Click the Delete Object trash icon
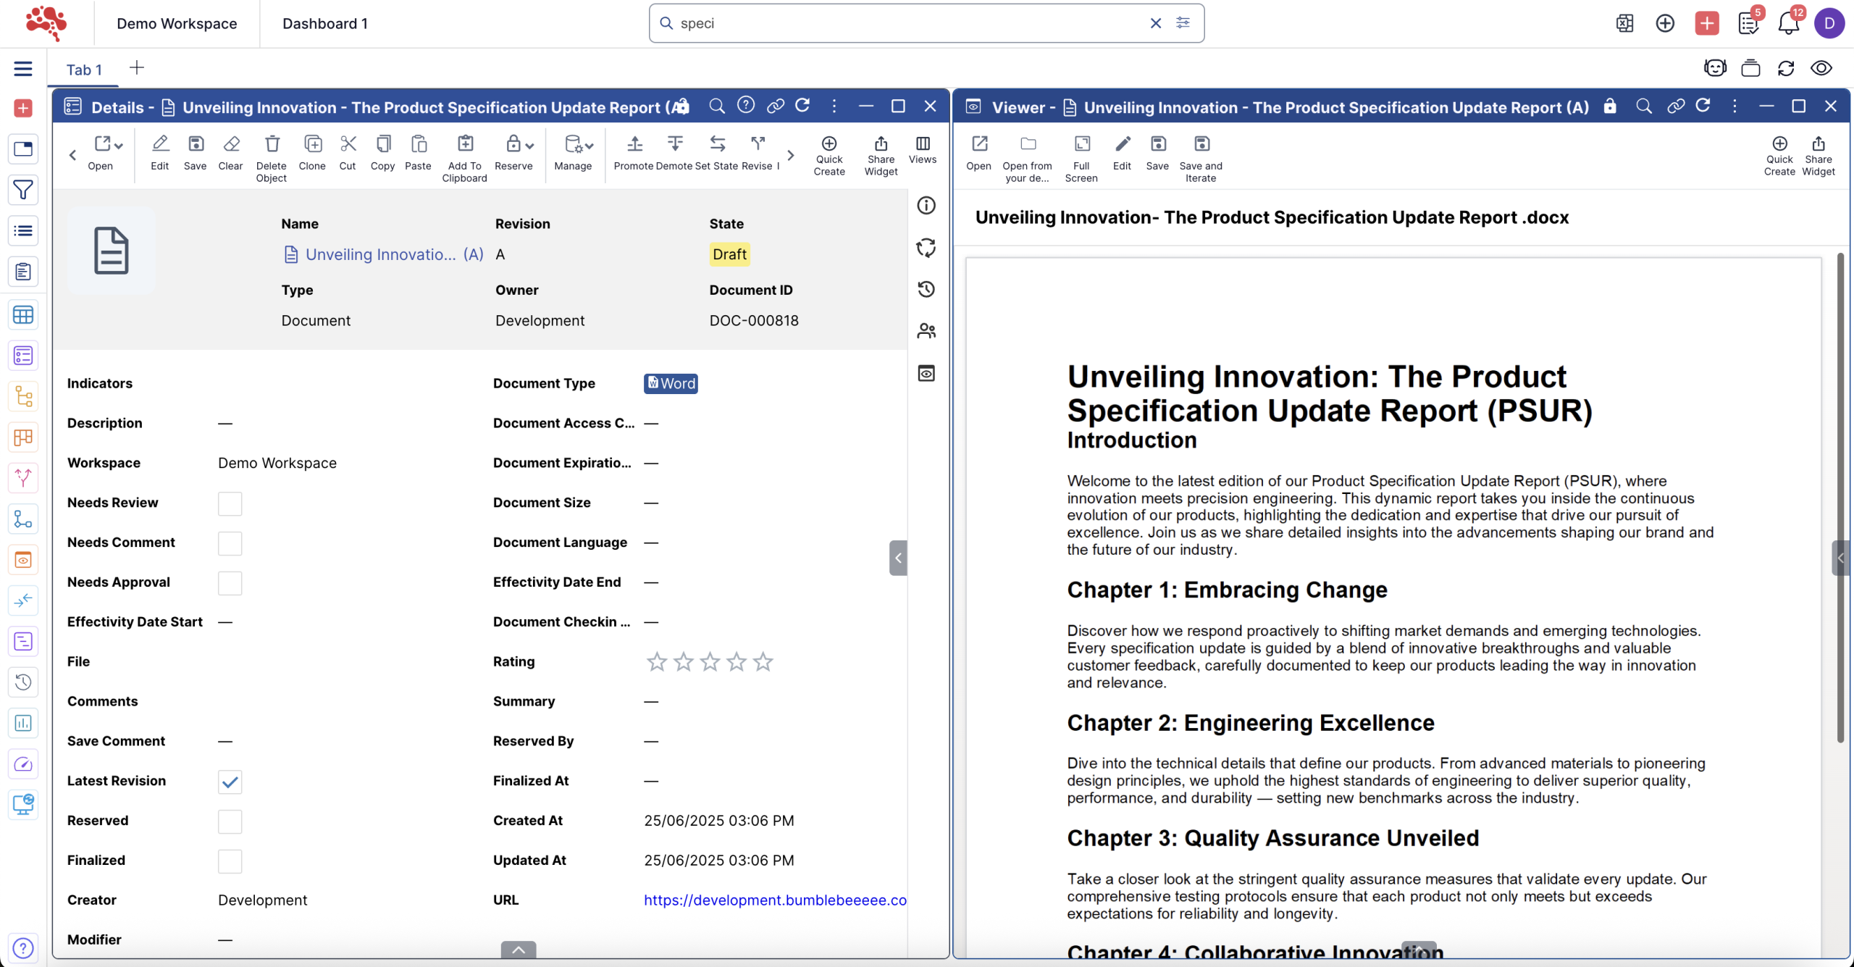This screenshot has width=1854, height=967. coord(272,144)
